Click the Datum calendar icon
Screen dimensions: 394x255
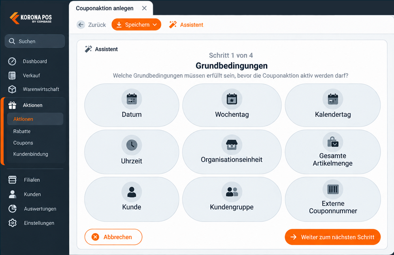[132, 99]
